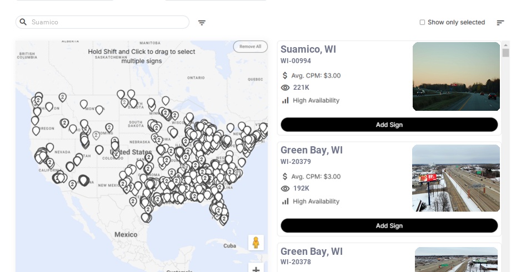Select the Street View pegman icon
Viewport: 511px width, 272px height.
click(255, 243)
